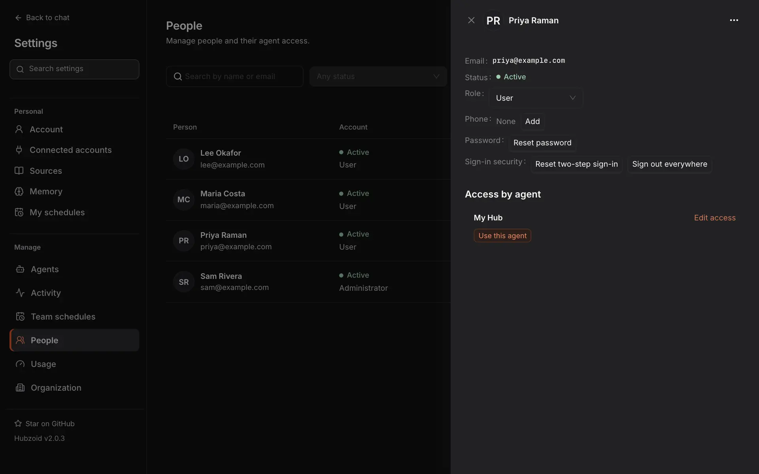Click the Memory brain icon
Image resolution: width=759 pixels, height=474 pixels.
[x=19, y=192]
